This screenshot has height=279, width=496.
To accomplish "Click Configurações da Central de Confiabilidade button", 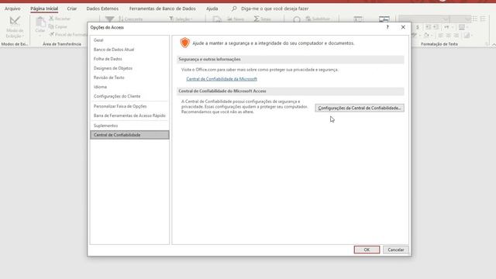I will tap(360, 108).
